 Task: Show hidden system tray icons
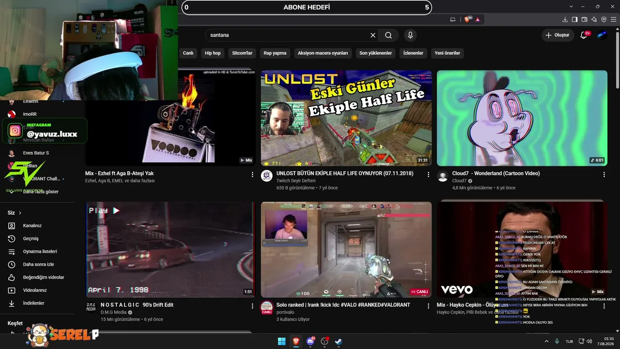coord(547,341)
